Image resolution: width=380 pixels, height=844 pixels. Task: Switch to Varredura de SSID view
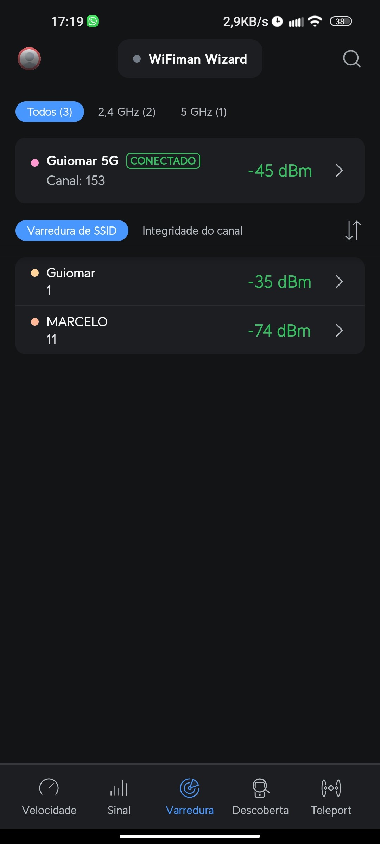(72, 231)
